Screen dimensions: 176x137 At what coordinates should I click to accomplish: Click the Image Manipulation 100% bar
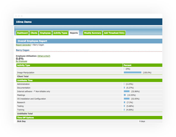tap(133, 73)
